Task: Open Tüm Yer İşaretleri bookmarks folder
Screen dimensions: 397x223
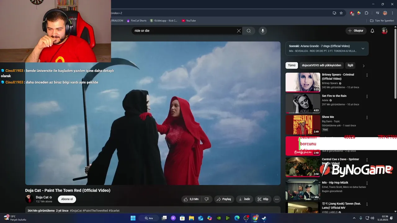Action: [381, 21]
